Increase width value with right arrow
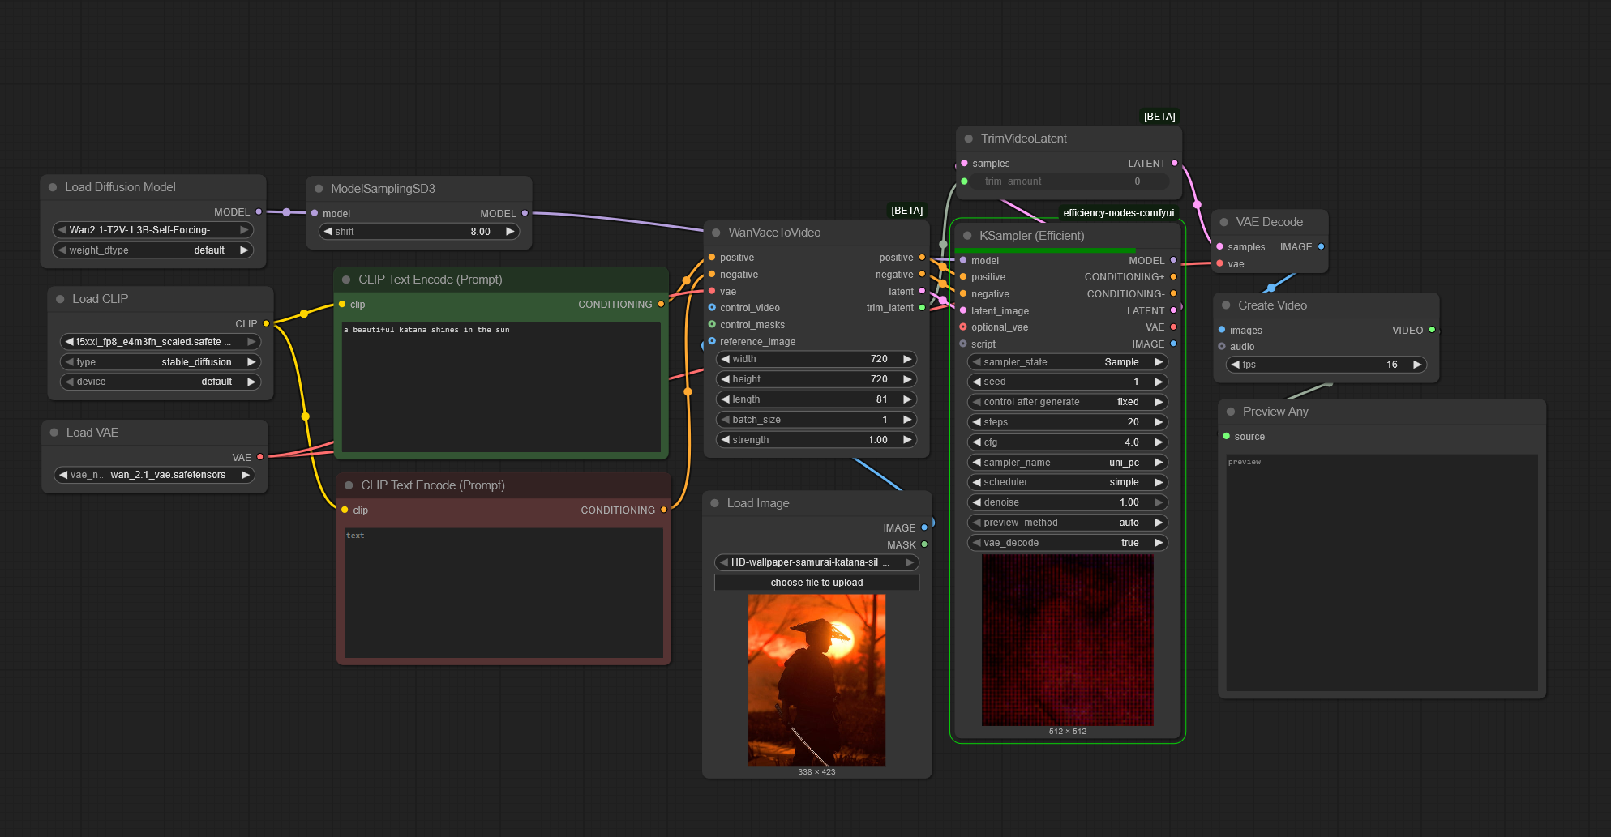 pos(907,359)
